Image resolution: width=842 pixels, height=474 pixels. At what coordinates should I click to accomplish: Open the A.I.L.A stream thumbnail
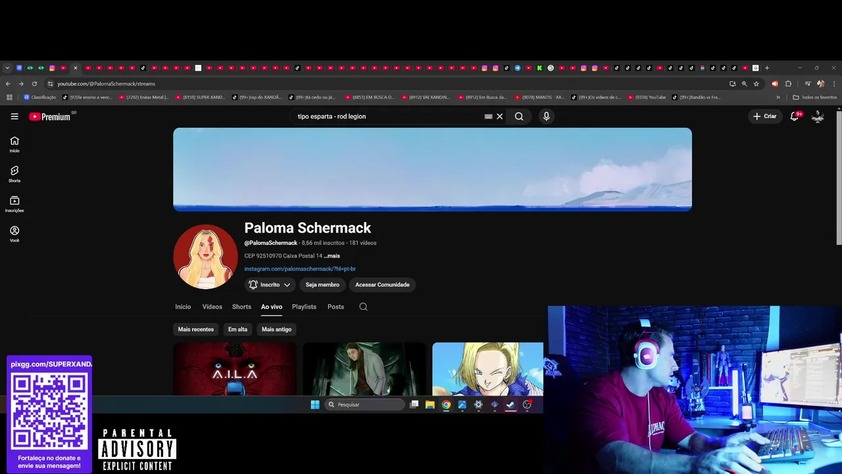(x=235, y=369)
